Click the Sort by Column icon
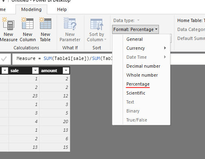Screen dimensions: 205x159 coord(97,24)
